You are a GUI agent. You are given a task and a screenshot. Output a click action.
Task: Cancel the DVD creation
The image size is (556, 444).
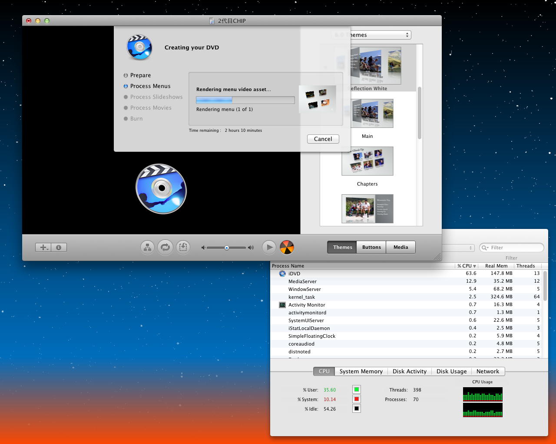323,139
